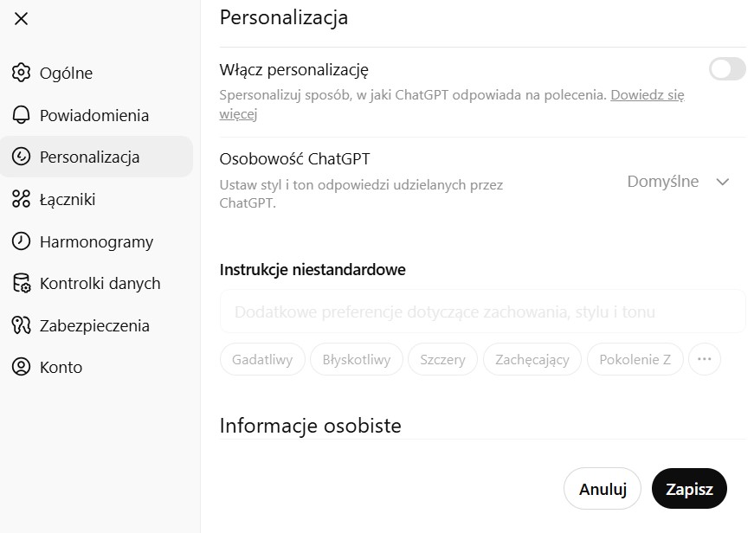Click the Łączniki connectors icon
754x533 pixels.
21,199
